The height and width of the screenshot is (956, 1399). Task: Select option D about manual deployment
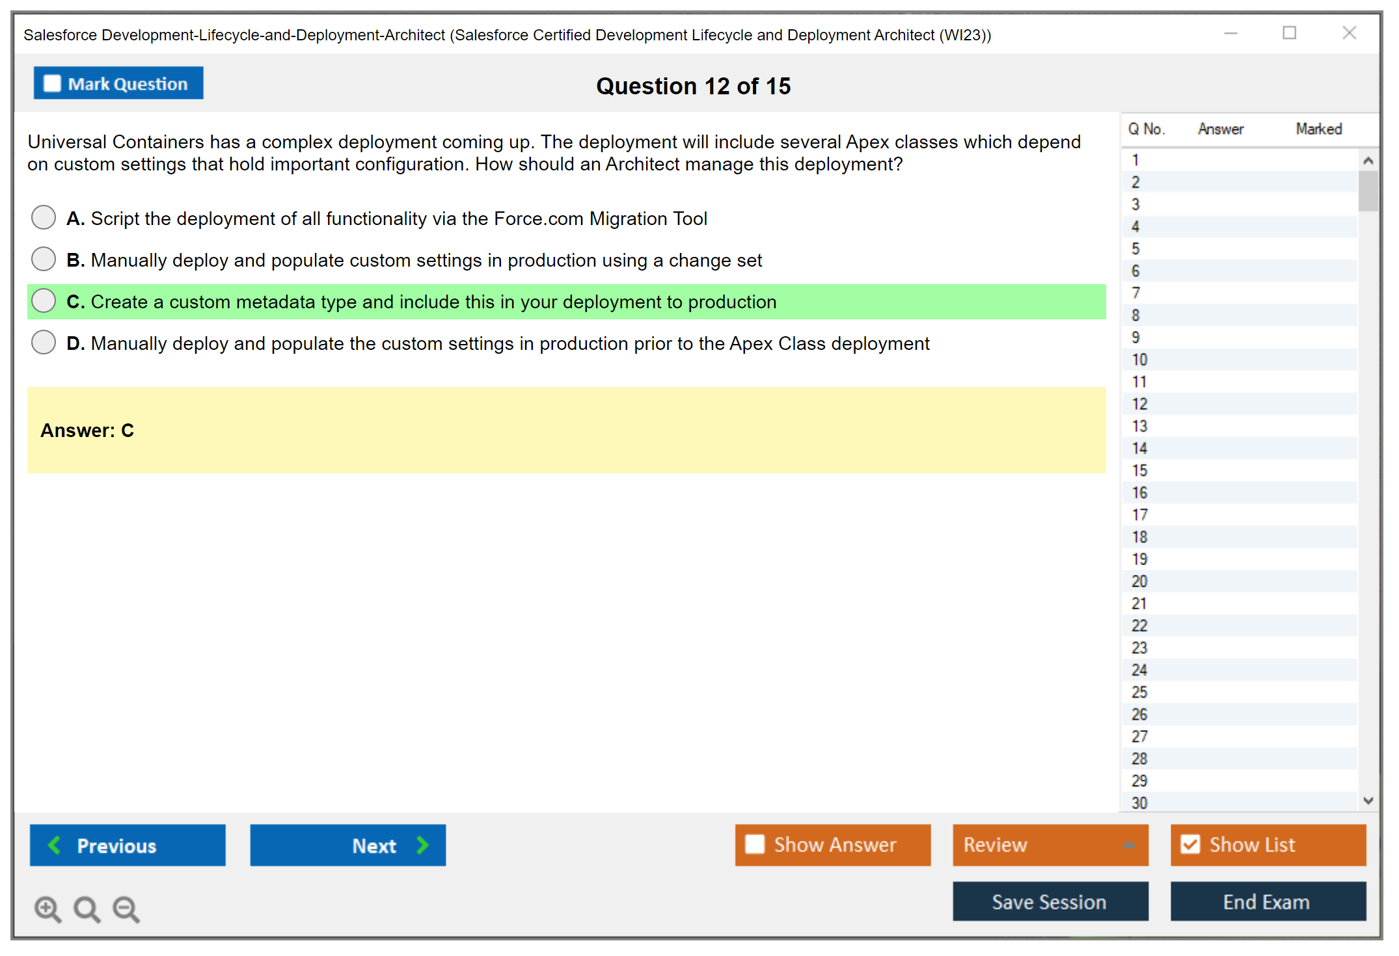tap(44, 342)
